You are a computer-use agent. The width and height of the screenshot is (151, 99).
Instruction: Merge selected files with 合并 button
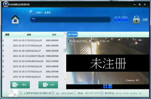coord(48,85)
